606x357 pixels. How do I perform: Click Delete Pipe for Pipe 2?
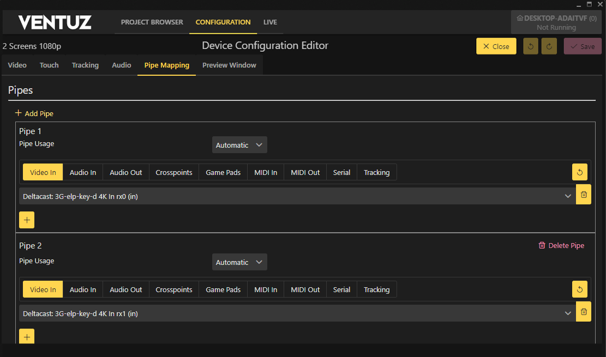(561, 245)
